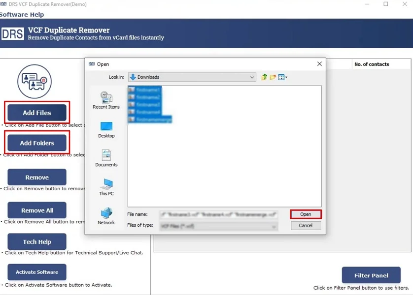
Task: Close the Open file dialog
Action: 319,64
